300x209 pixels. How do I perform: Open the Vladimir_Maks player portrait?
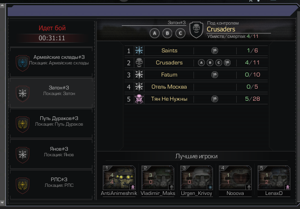point(158,178)
